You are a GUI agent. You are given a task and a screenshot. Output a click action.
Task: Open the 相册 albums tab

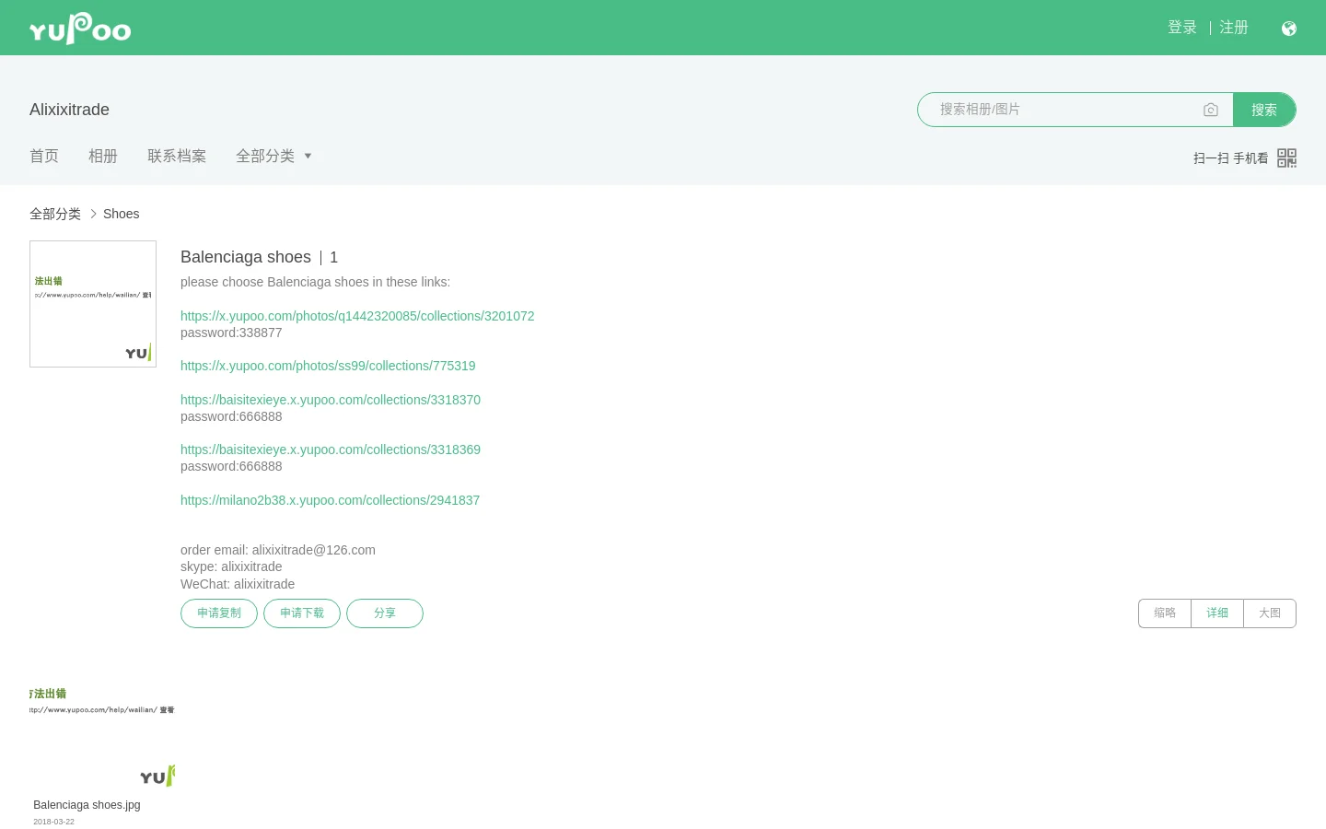tap(103, 156)
